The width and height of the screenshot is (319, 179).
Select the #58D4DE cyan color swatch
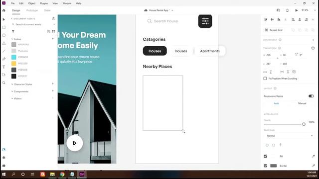point(13,57)
